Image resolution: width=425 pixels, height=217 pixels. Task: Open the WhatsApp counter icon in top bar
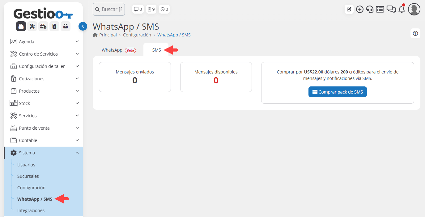coord(164,9)
